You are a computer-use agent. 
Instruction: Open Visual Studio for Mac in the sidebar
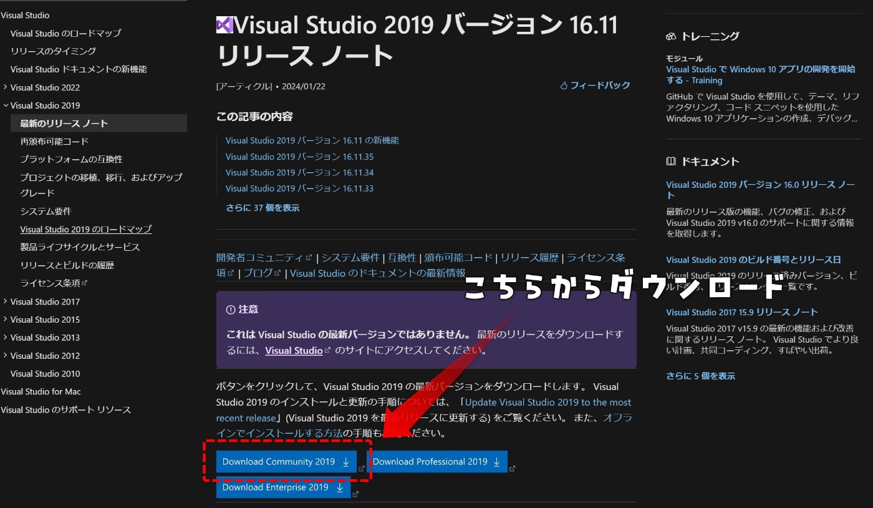click(41, 392)
